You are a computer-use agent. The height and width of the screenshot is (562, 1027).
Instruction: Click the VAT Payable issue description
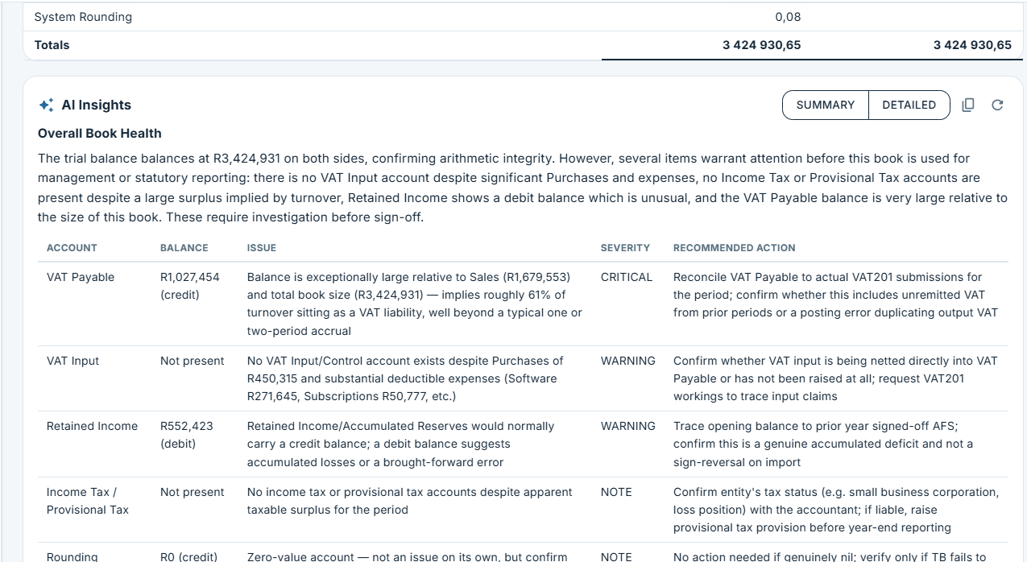pos(415,304)
